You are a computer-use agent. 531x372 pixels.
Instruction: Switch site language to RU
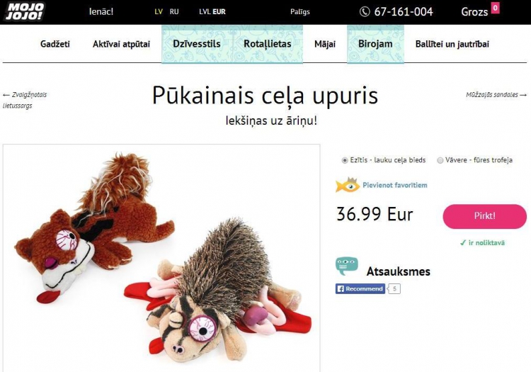[174, 12]
